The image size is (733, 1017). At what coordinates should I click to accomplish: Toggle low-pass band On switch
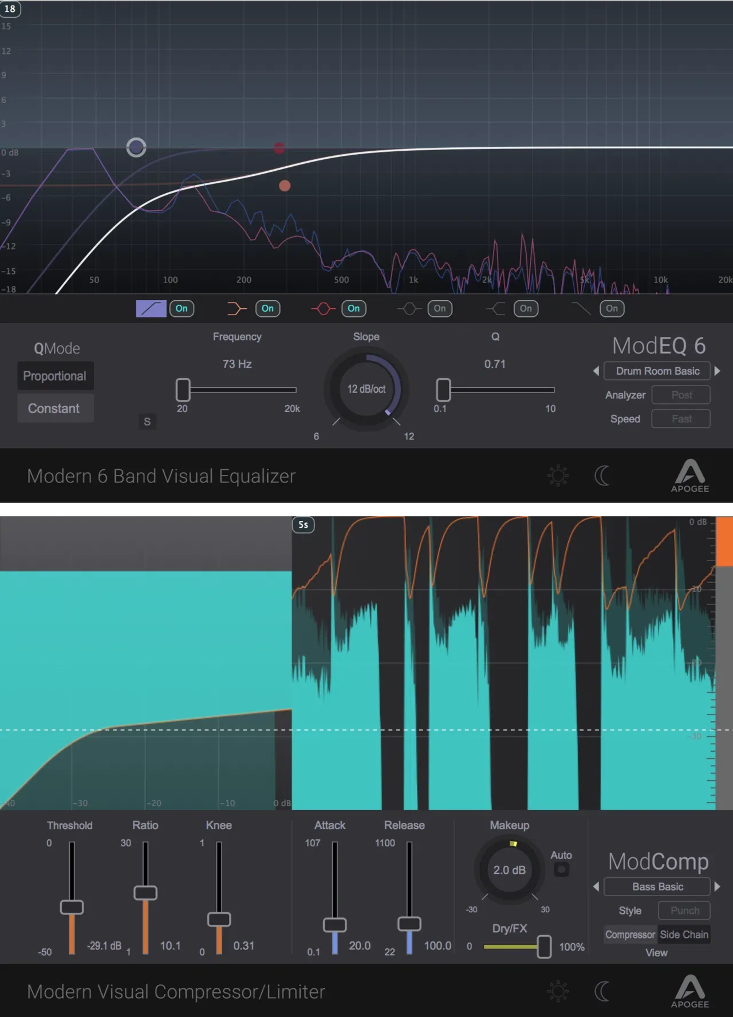click(612, 309)
